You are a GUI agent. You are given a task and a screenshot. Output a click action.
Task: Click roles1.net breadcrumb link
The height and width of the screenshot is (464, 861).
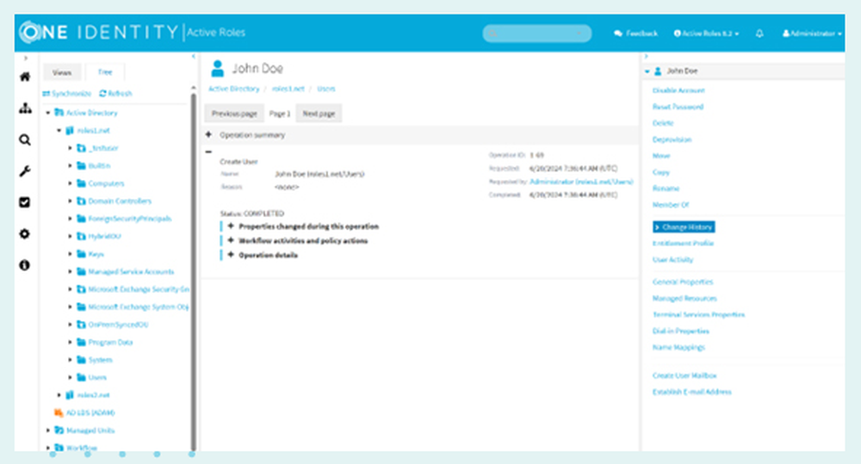pyautogui.click(x=288, y=89)
